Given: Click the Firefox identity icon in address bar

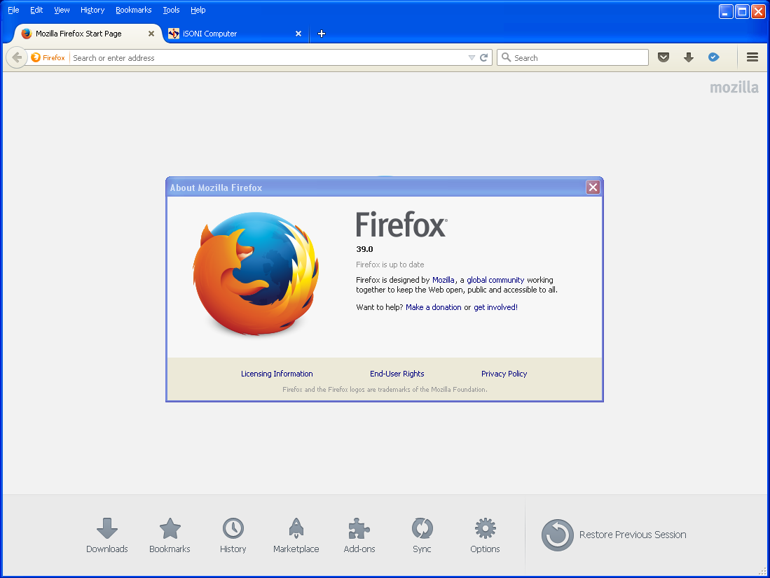Looking at the screenshot, I should 48,57.
